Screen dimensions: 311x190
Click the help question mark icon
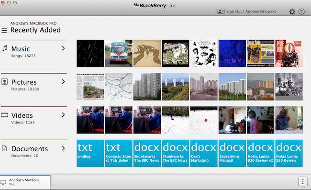click(x=301, y=11)
